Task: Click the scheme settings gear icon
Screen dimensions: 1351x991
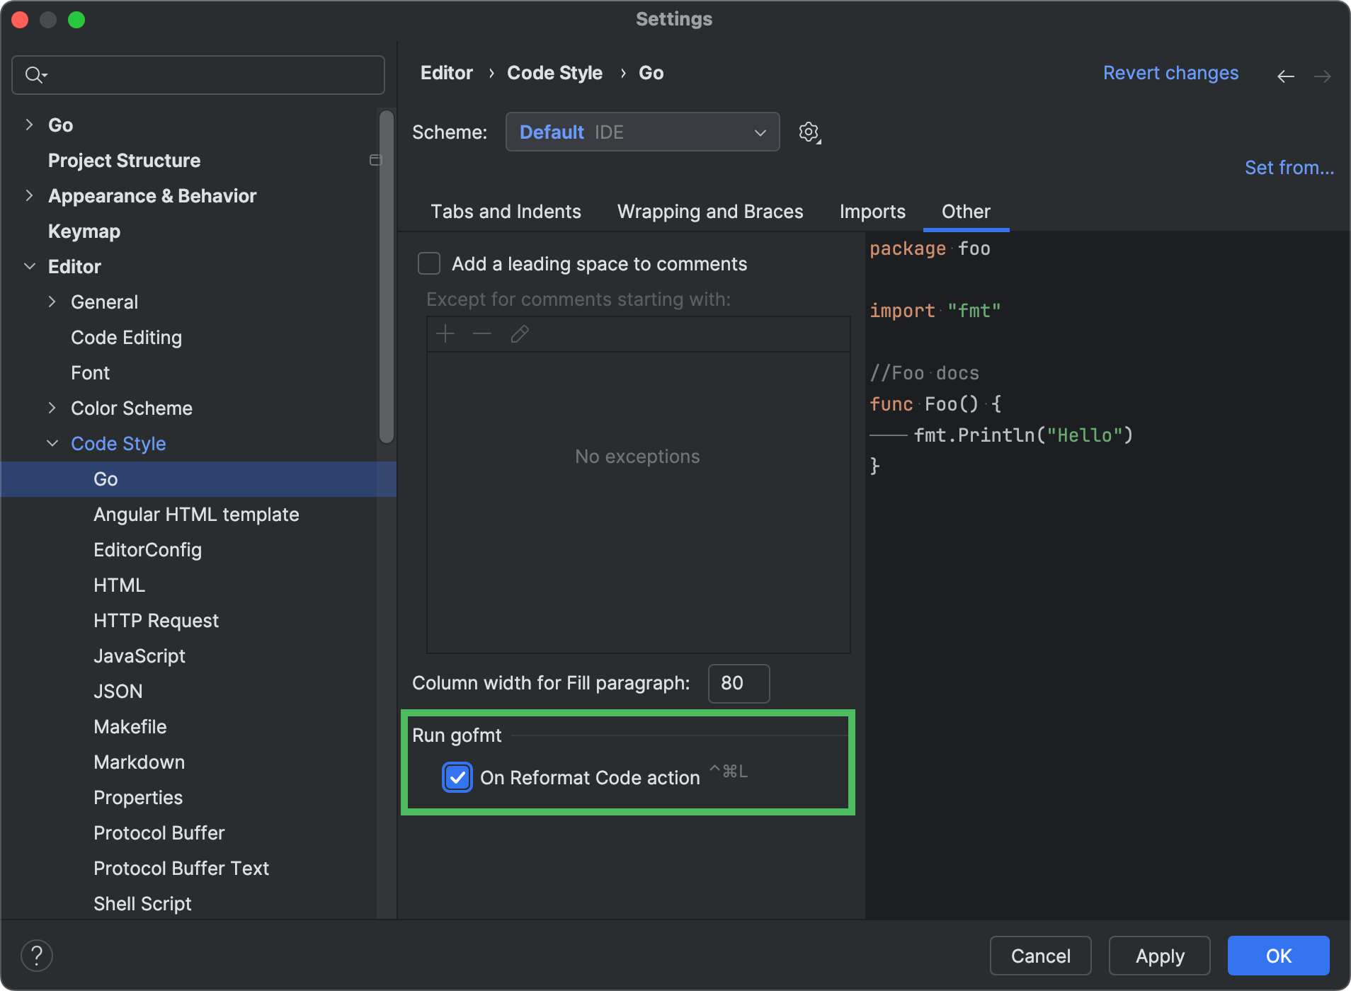Action: click(809, 132)
